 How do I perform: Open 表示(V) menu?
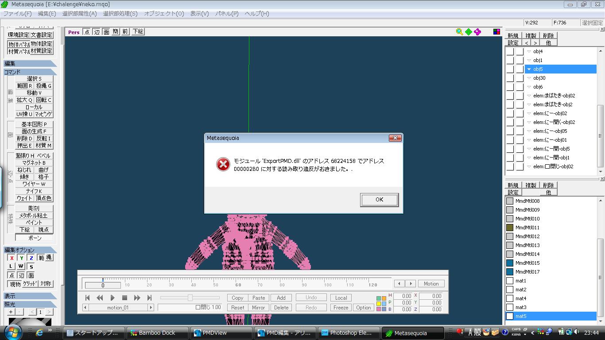click(x=199, y=14)
